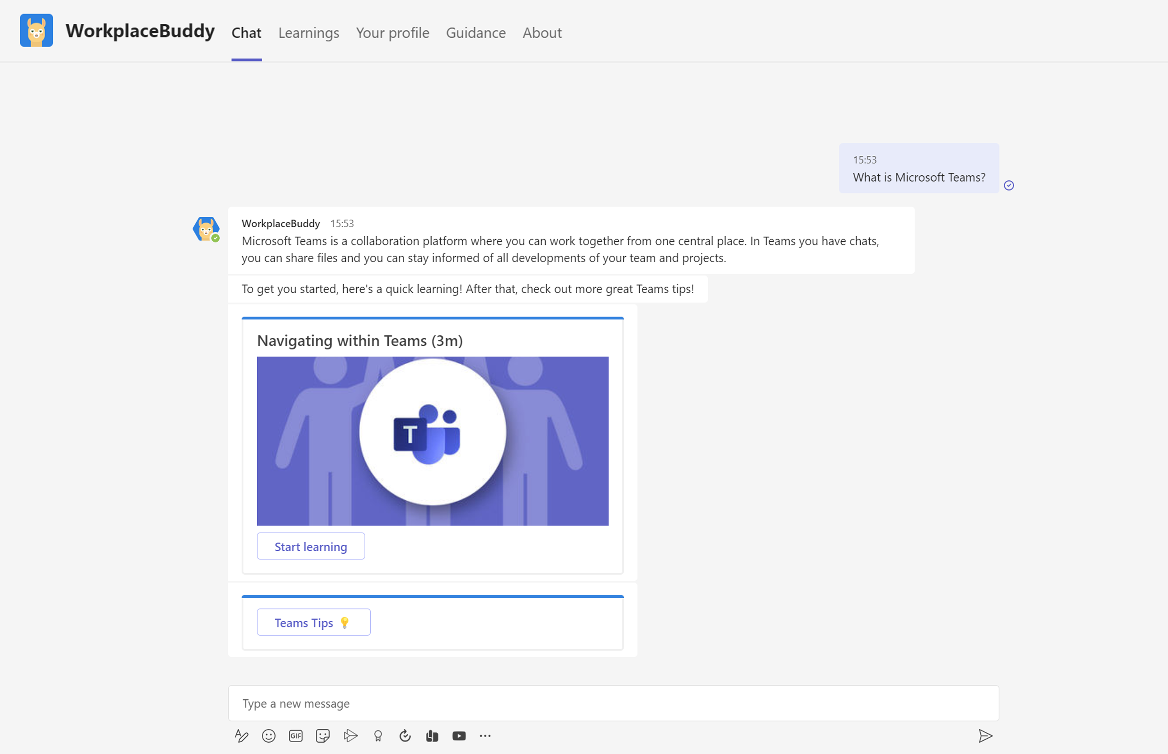
Task: Click the delivered checkmark on your message
Action: [x=1009, y=185]
